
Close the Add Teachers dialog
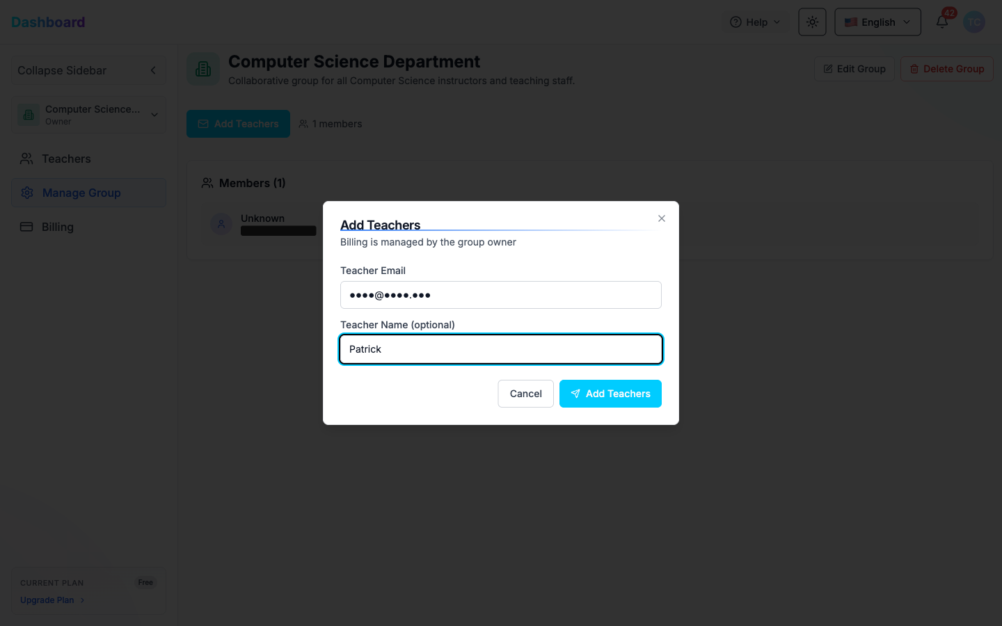(x=662, y=218)
